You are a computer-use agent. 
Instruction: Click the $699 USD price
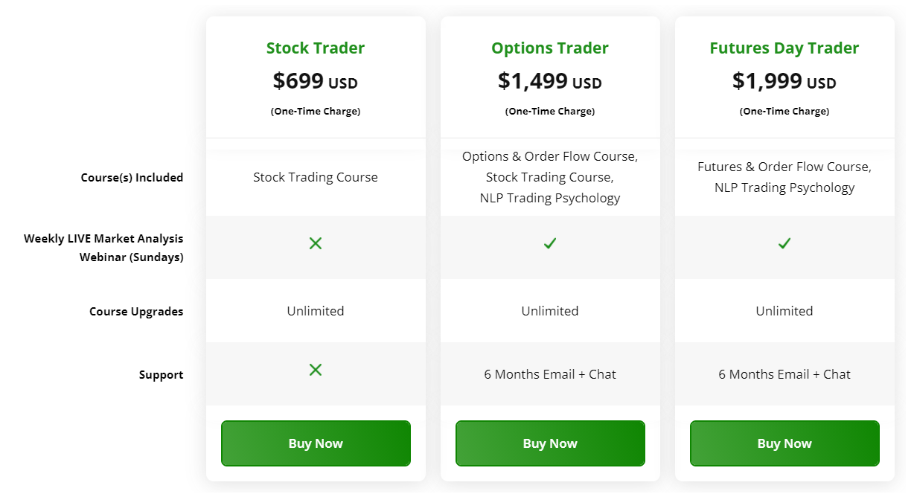[x=316, y=81]
